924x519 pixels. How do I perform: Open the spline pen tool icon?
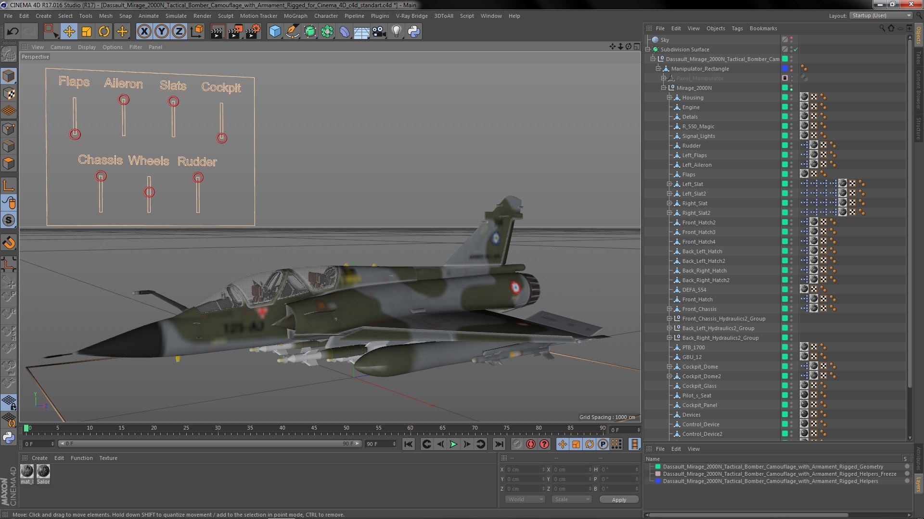[293, 32]
